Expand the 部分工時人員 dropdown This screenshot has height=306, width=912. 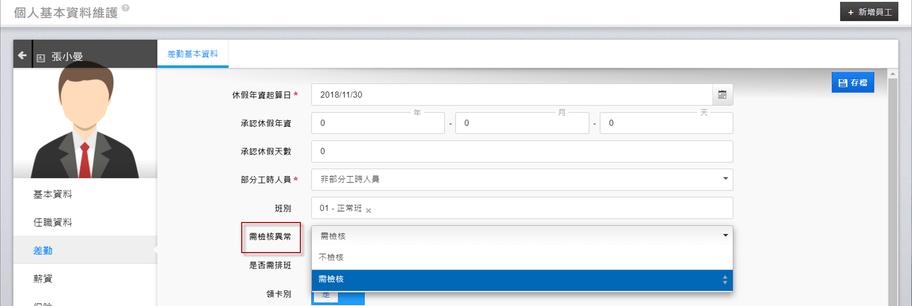tap(725, 179)
